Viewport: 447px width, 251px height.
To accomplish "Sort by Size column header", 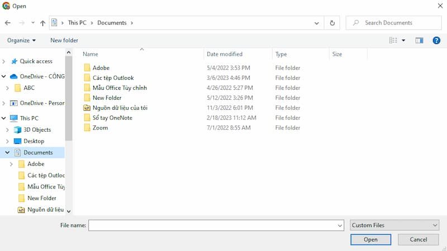I will [x=337, y=54].
